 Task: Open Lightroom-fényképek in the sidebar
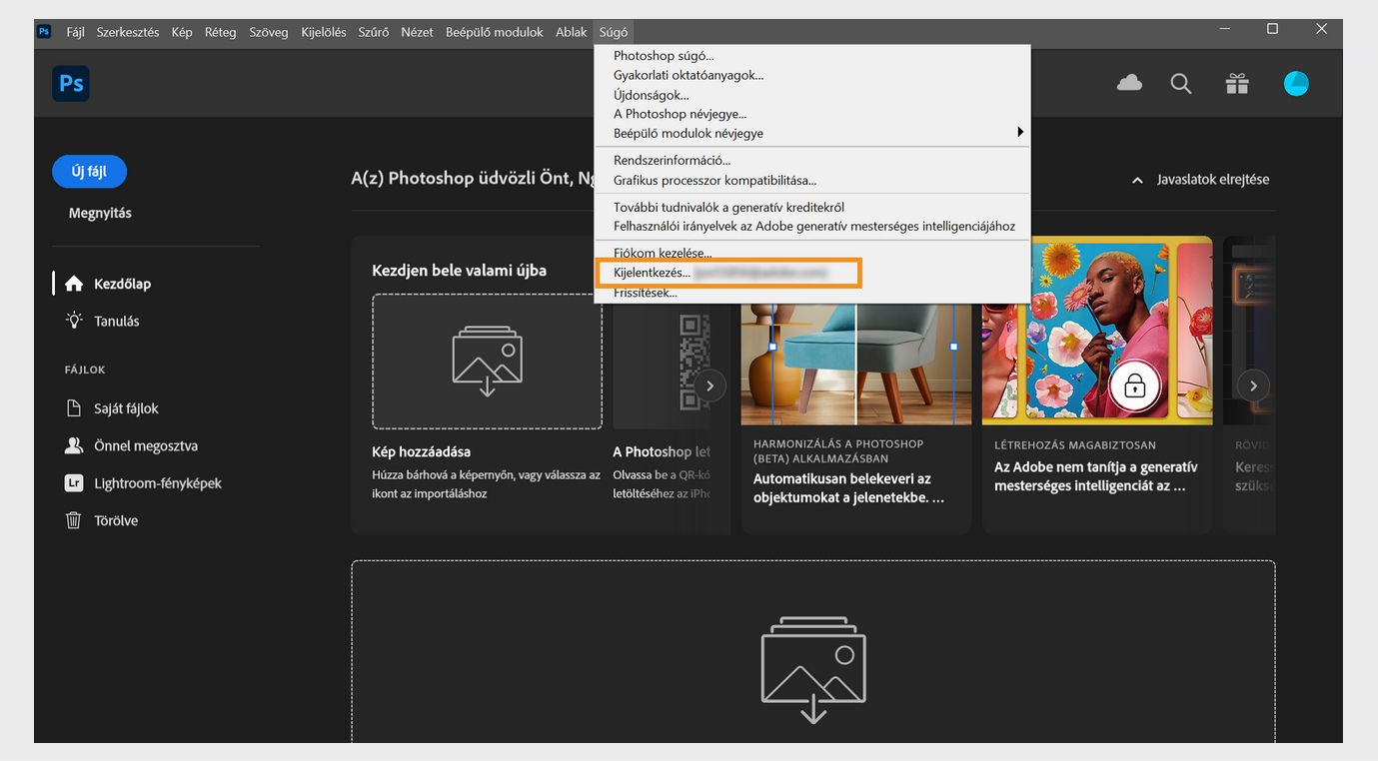point(158,483)
